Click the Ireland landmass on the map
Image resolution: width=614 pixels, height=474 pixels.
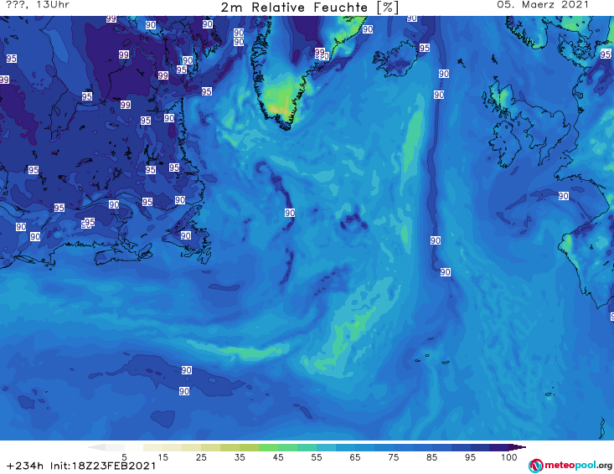tap(505, 145)
